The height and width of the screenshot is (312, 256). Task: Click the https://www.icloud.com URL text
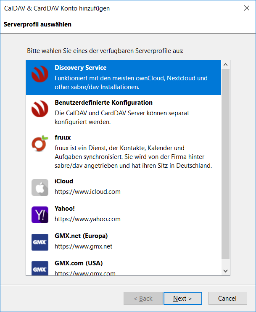87,192
